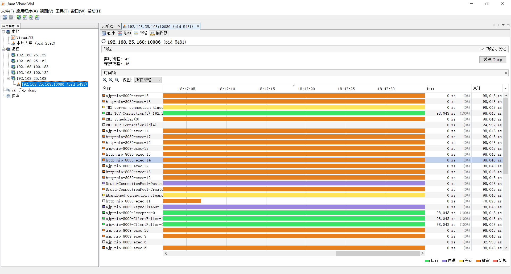The width and height of the screenshot is (511, 274).
Task: Click the thread list scroll-down arrow
Action: [506, 248]
